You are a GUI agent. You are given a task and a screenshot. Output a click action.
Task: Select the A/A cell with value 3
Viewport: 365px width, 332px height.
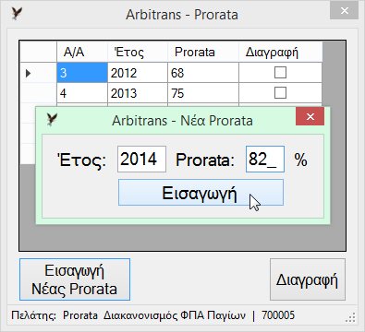coord(82,73)
